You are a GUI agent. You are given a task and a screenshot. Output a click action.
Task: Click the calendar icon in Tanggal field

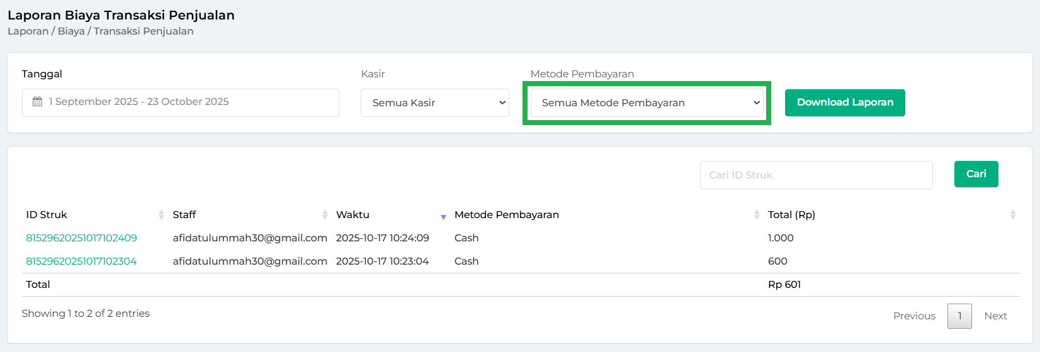[x=37, y=102]
